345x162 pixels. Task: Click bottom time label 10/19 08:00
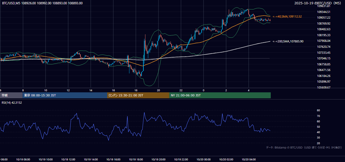click(23, 160)
